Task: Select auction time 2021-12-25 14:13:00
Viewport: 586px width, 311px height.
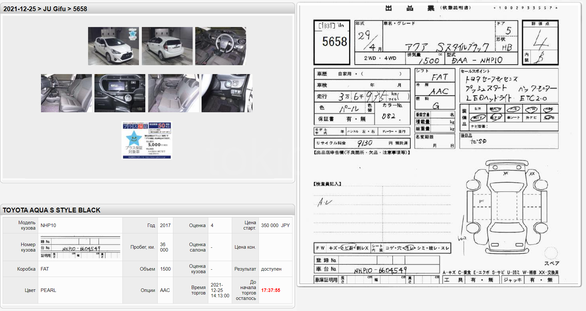Action: 220,290
